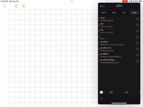Tap the 10:44 PM clock in status bar
Image resolution: width=143 pixels, height=107 pixels.
4,1
